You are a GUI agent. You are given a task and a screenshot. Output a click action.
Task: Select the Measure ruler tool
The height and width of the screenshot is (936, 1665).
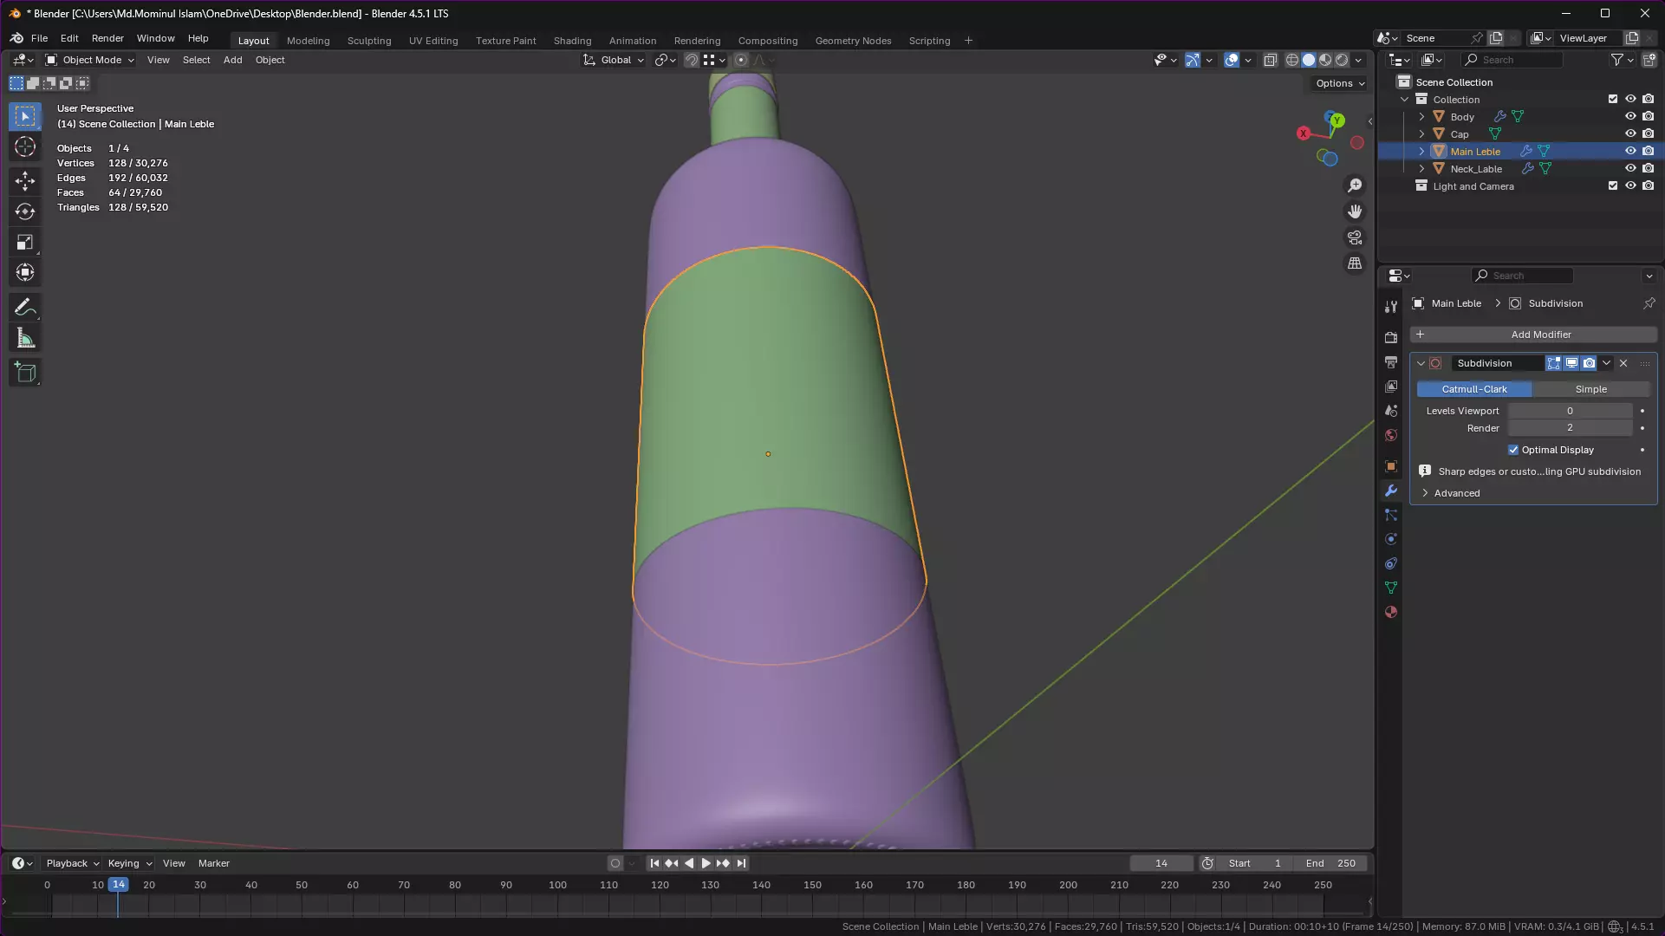point(25,339)
